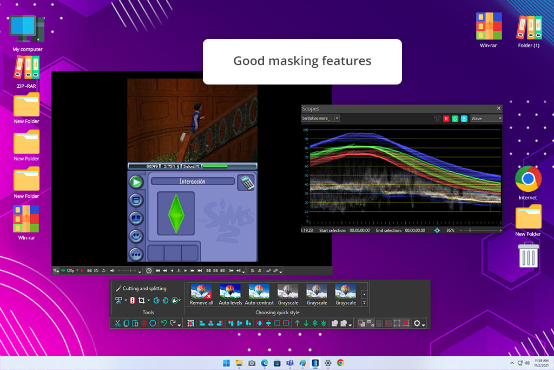
Task: Click the quick styles down arrow above the gallery expander
Action: tap(364, 294)
